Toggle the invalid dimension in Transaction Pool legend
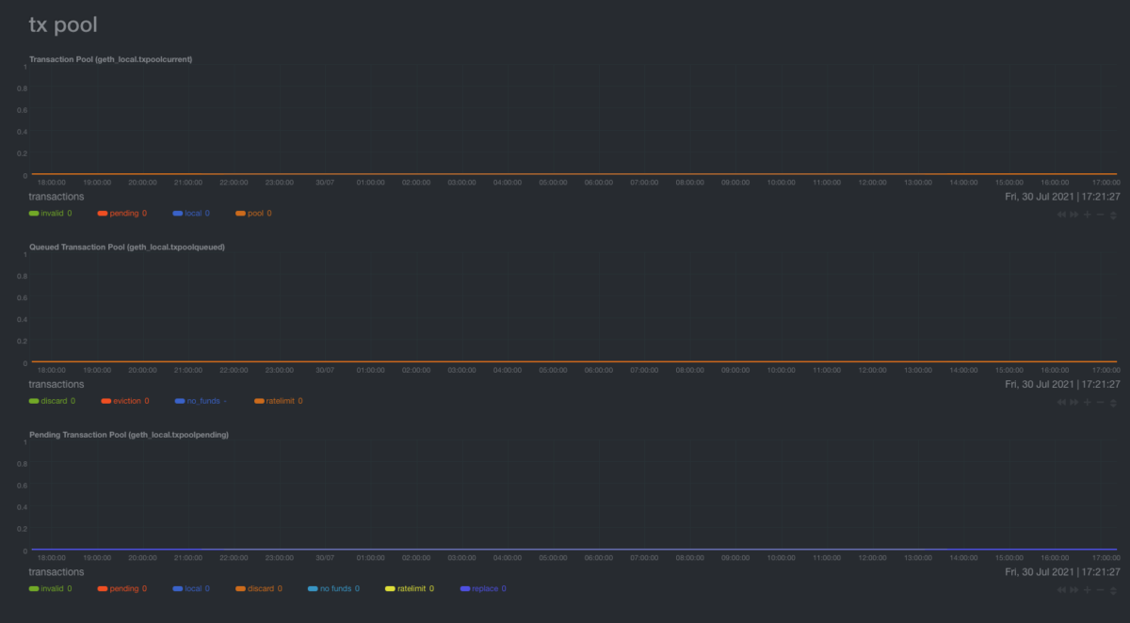This screenshot has width=1130, height=623. [52, 214]
